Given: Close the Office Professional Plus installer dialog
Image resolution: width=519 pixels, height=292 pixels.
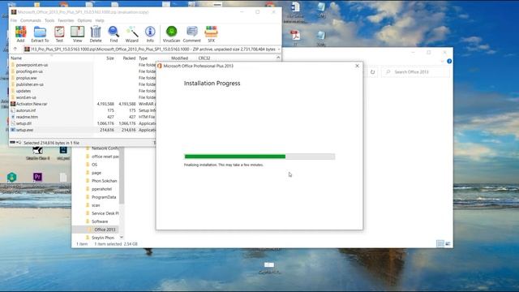Looking at the screenshot, I should [x=357, y=66].
